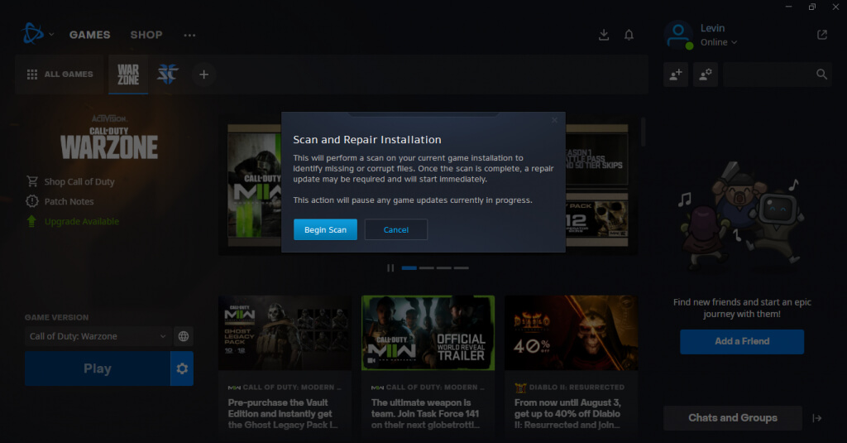Click the Begin Scan button
The height and width of the screenshot is (443, 847).
pyautogui.click(x=325, y=229)
